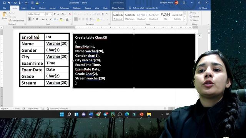
Task: Apply paragraph shading color
Action: tap(98, 19)
